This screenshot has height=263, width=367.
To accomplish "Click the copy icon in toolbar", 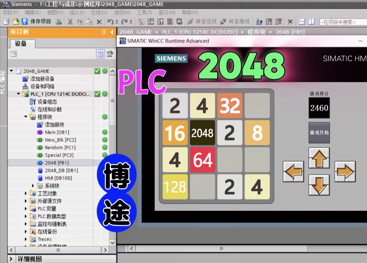I will [x=80, y=22].
